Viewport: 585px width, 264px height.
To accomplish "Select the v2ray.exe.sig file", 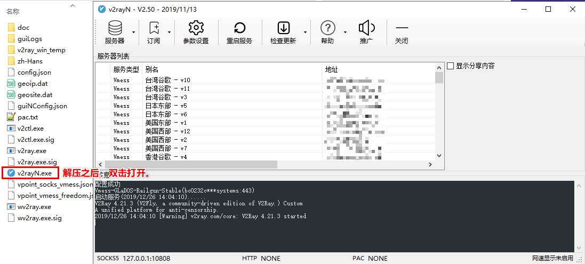I will coord(32,162).
